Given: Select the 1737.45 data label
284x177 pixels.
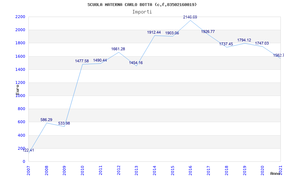Looking at the screenshot, I should click(226, 44).
